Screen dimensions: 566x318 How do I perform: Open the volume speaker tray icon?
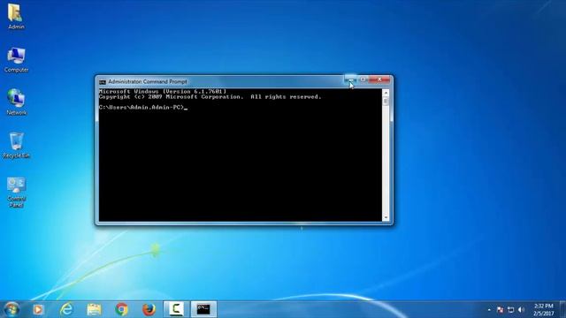pyautogui.click(x=521, y=310)
